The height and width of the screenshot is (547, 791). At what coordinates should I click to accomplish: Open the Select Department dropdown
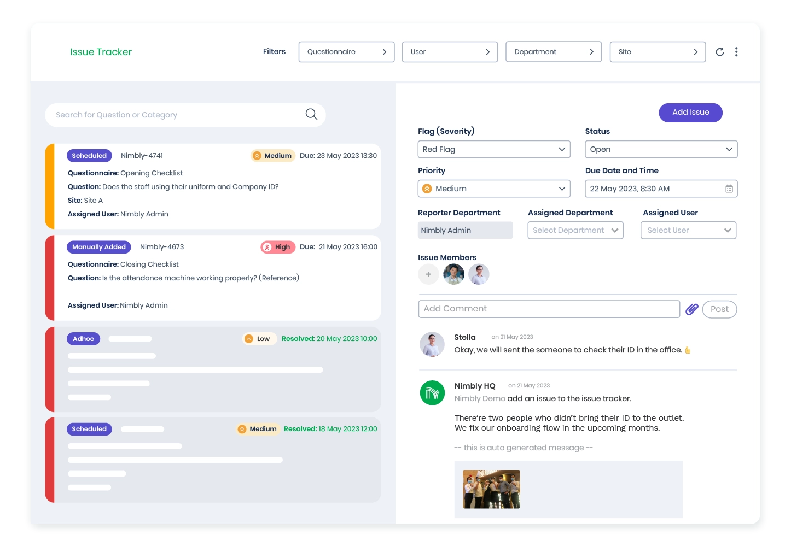click(x=575, y=230)
